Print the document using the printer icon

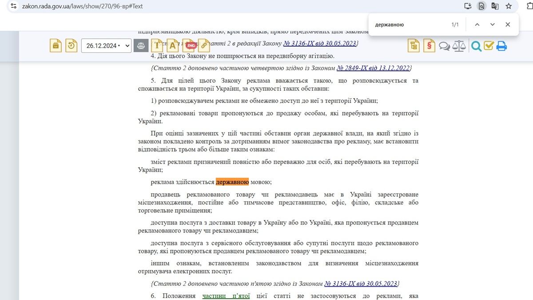[x=501, y=46]
